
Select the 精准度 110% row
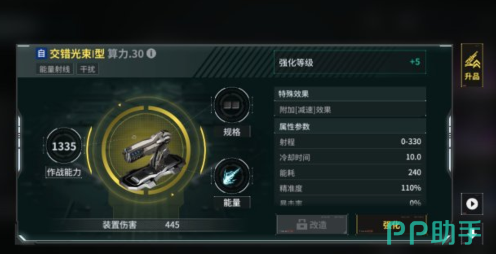point(350,188)
